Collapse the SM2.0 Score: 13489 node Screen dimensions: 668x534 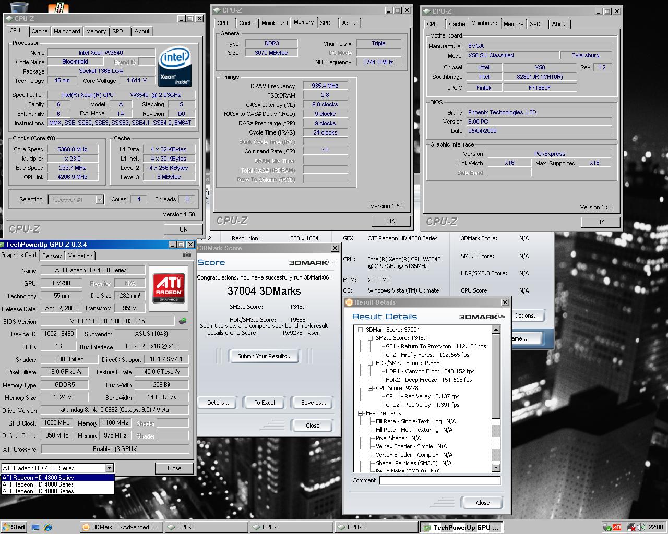click(370, 338)
